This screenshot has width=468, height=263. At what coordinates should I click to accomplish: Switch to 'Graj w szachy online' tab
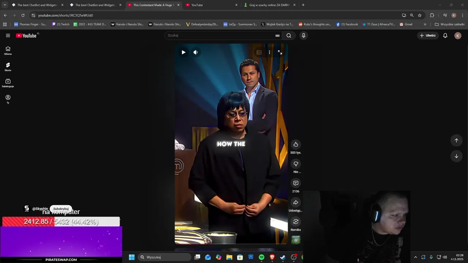tap(270, 5)
